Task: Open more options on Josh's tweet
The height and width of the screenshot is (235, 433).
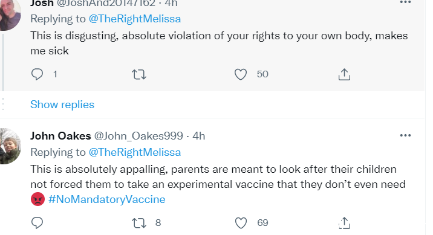Action: pyautogui.click(x=405, y=2)
